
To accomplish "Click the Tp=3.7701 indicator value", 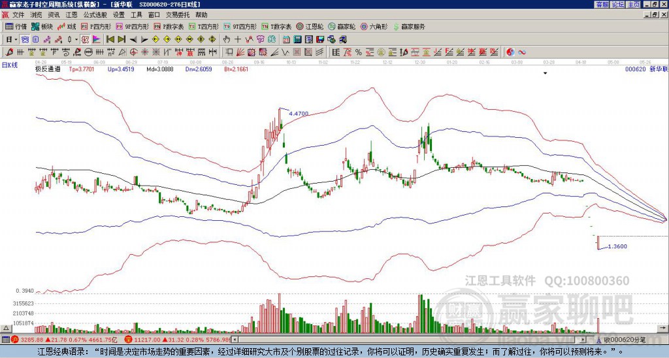I will 82,69.
